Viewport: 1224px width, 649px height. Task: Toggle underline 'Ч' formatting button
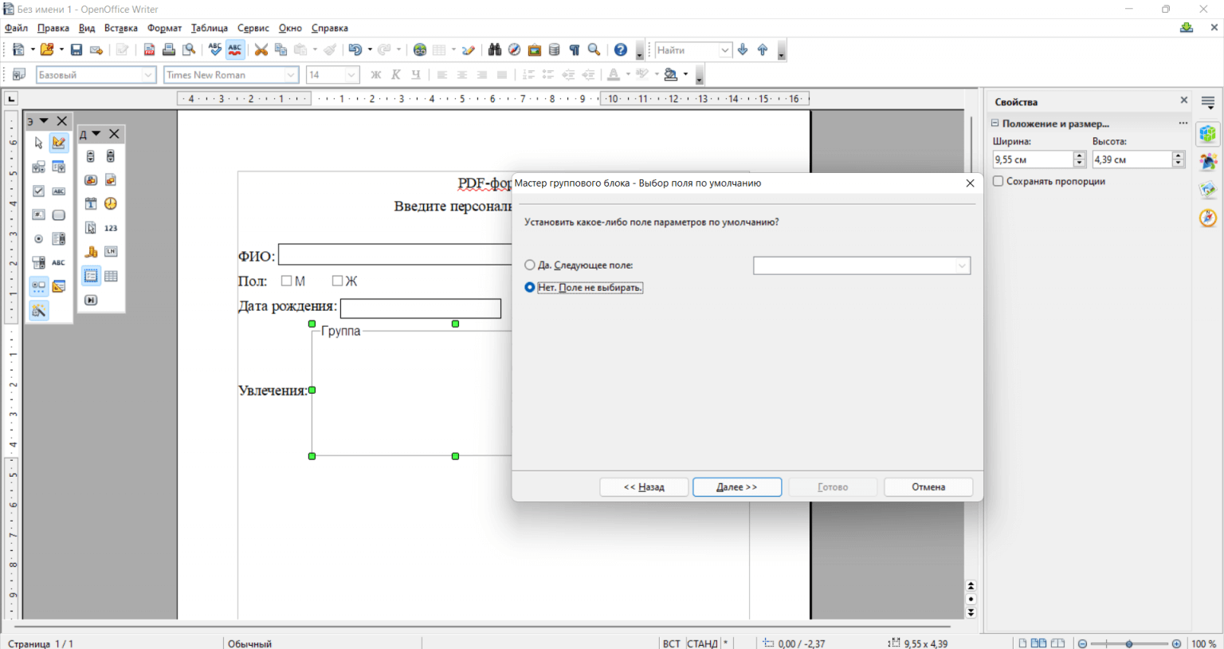click(x=416, y=74)
